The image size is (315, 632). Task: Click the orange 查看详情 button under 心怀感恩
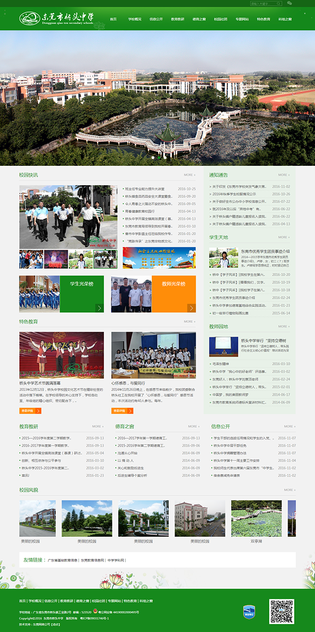click(x=119, y=411)
